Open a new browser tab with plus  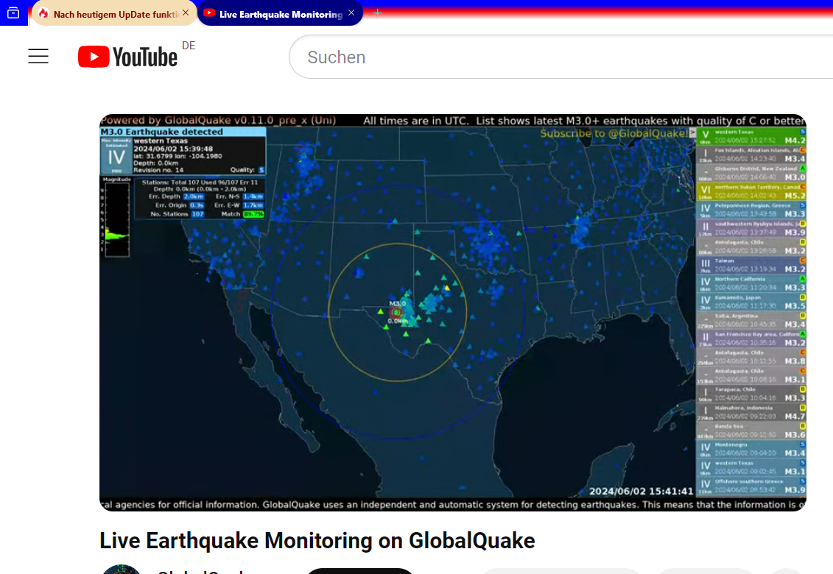tap(377, 13)
